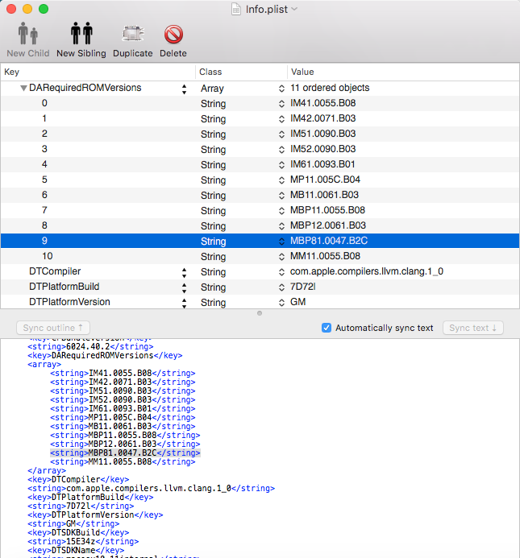Image resolution: width=520 pixels, height=558 pixels.
Task: Select value MP11.005C.B04 in outline
Action: point(325,180)
